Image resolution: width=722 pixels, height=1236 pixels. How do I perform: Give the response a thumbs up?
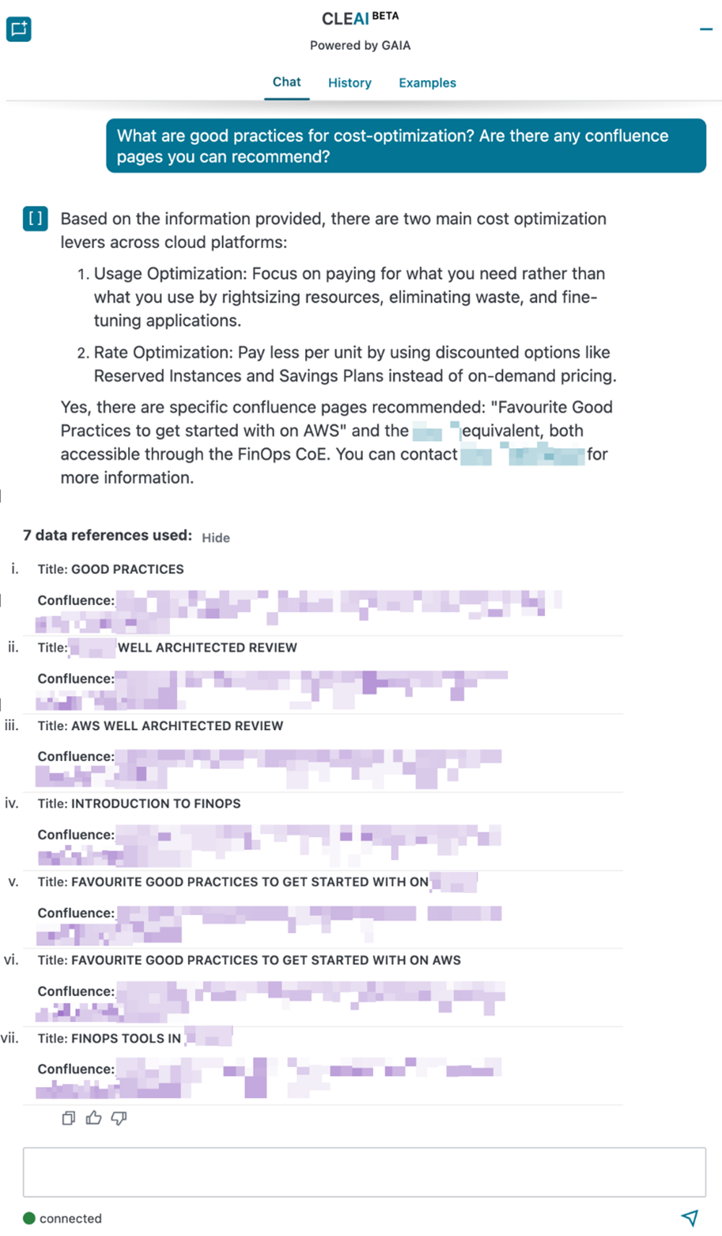[x=94, y=1118]
